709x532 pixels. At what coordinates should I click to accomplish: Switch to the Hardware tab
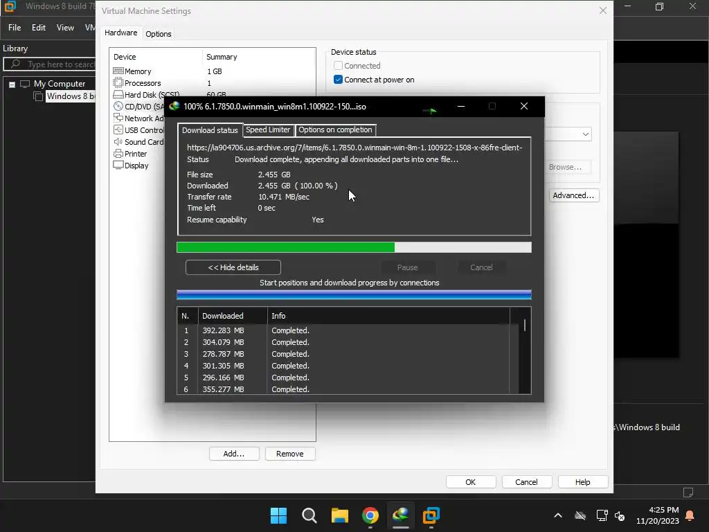[x=120, y=33]
